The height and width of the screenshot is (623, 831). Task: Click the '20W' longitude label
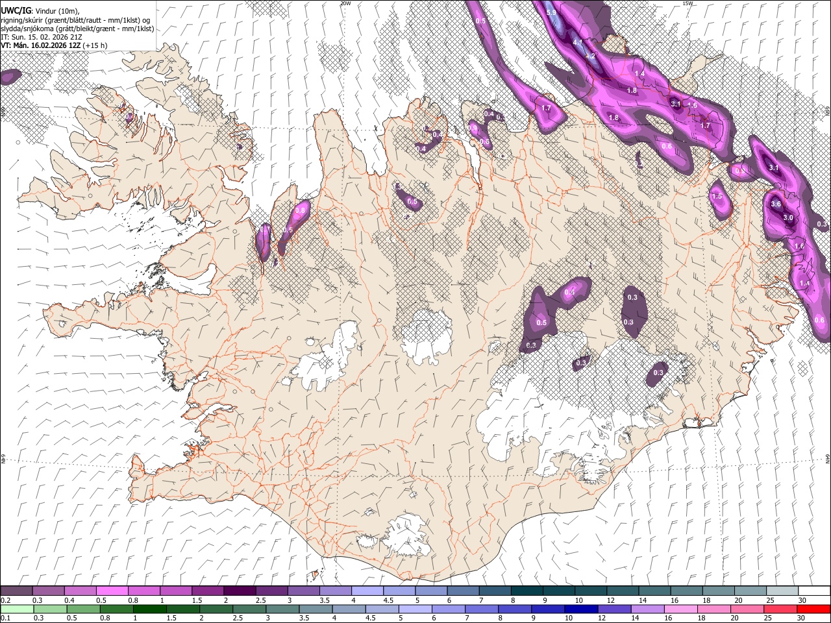[x=345, y=3]
